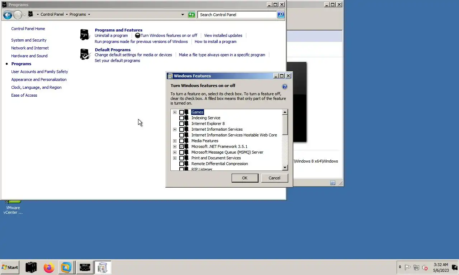Click the shield icon beside Turn Windows features
This screenshot has width=459, height=275.
click(x=138, y=35)
